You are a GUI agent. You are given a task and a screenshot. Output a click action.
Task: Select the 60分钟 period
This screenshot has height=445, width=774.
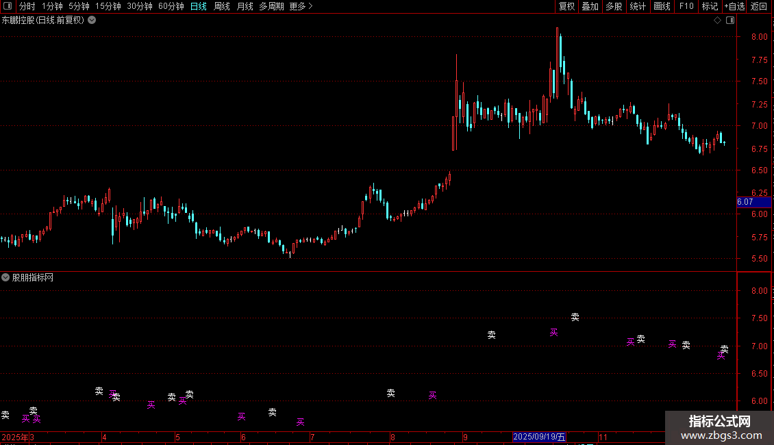click(171, 6)
